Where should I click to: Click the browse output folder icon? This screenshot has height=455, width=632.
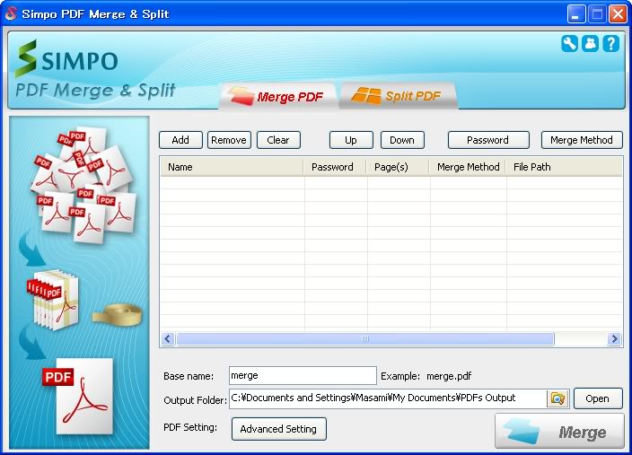[558, 398]
